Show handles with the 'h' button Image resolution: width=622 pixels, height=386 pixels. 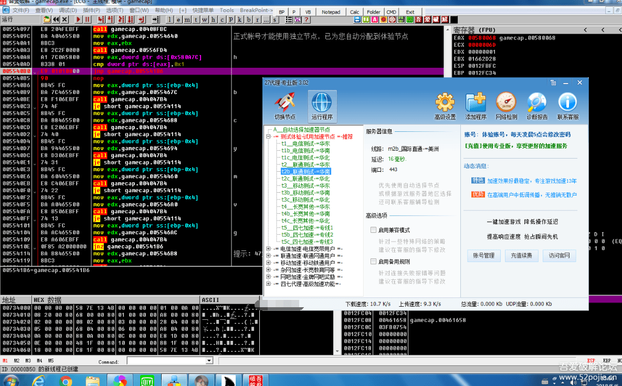tap(214, 19)
